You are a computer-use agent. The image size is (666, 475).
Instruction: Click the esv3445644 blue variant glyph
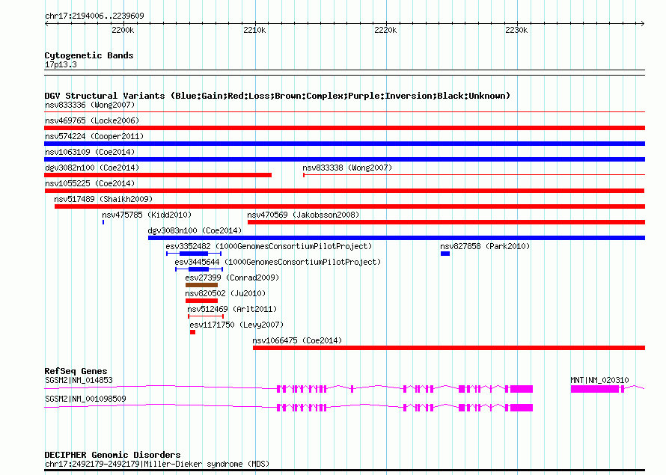click(199, 269)
